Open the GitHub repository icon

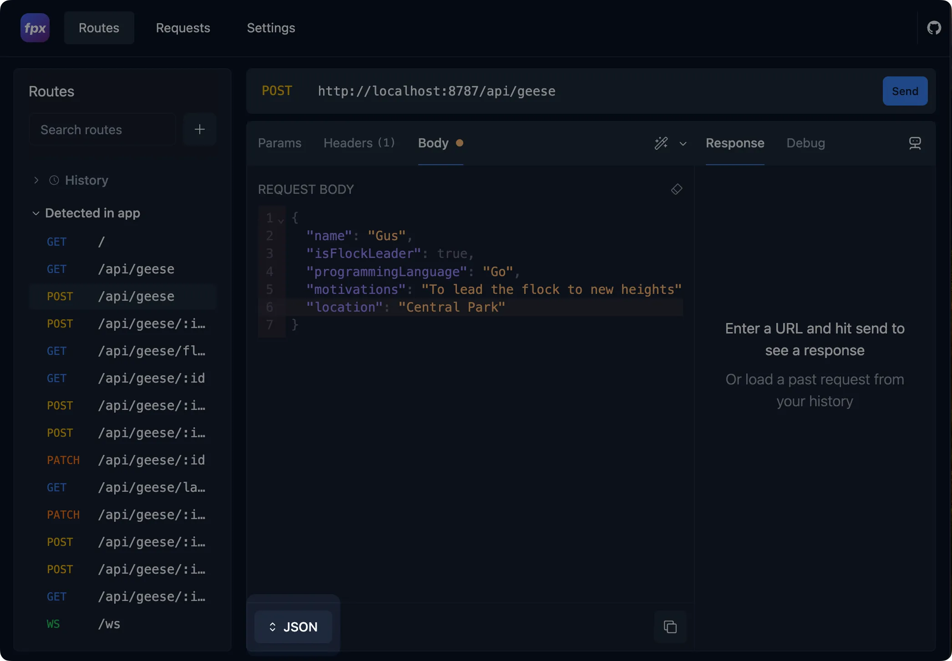934,28
